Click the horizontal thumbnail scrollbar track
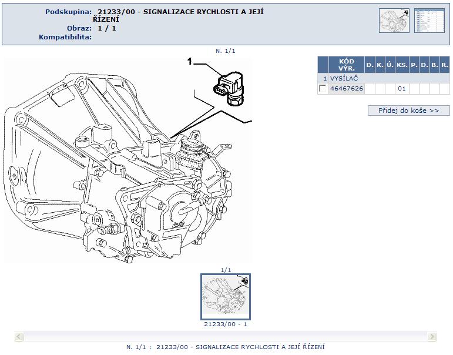This screenshot has height=355, width=453. coord(226,337)
